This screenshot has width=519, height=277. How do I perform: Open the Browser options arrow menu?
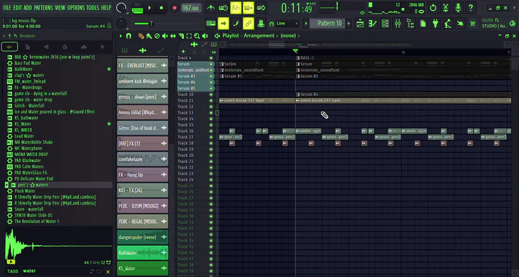(4, 36)
